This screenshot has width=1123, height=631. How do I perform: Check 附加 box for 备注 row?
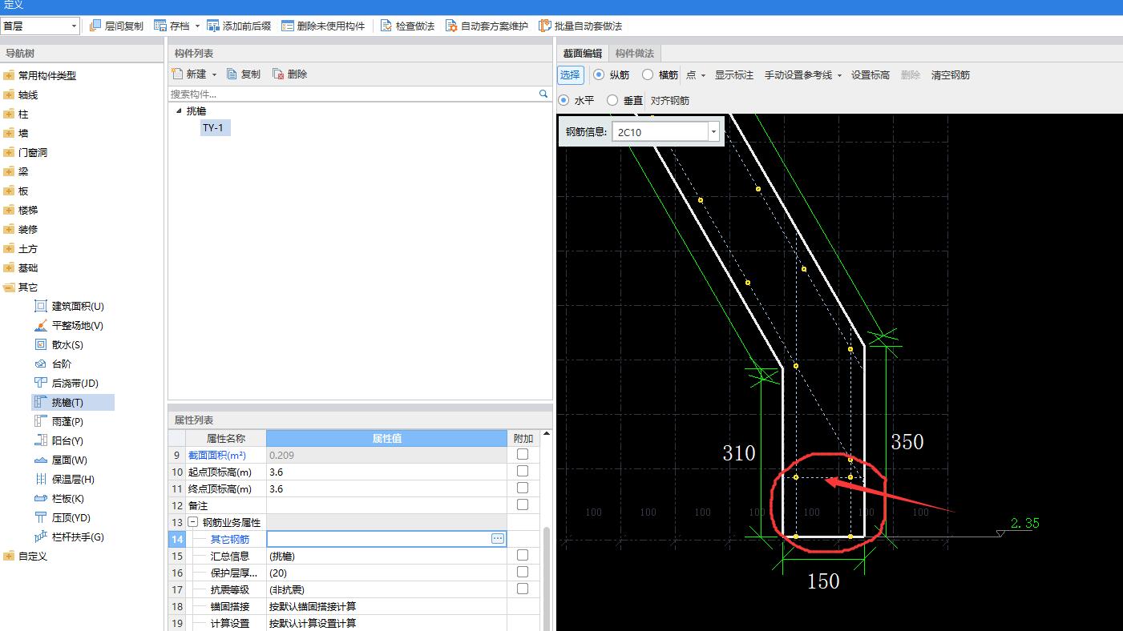523,504
